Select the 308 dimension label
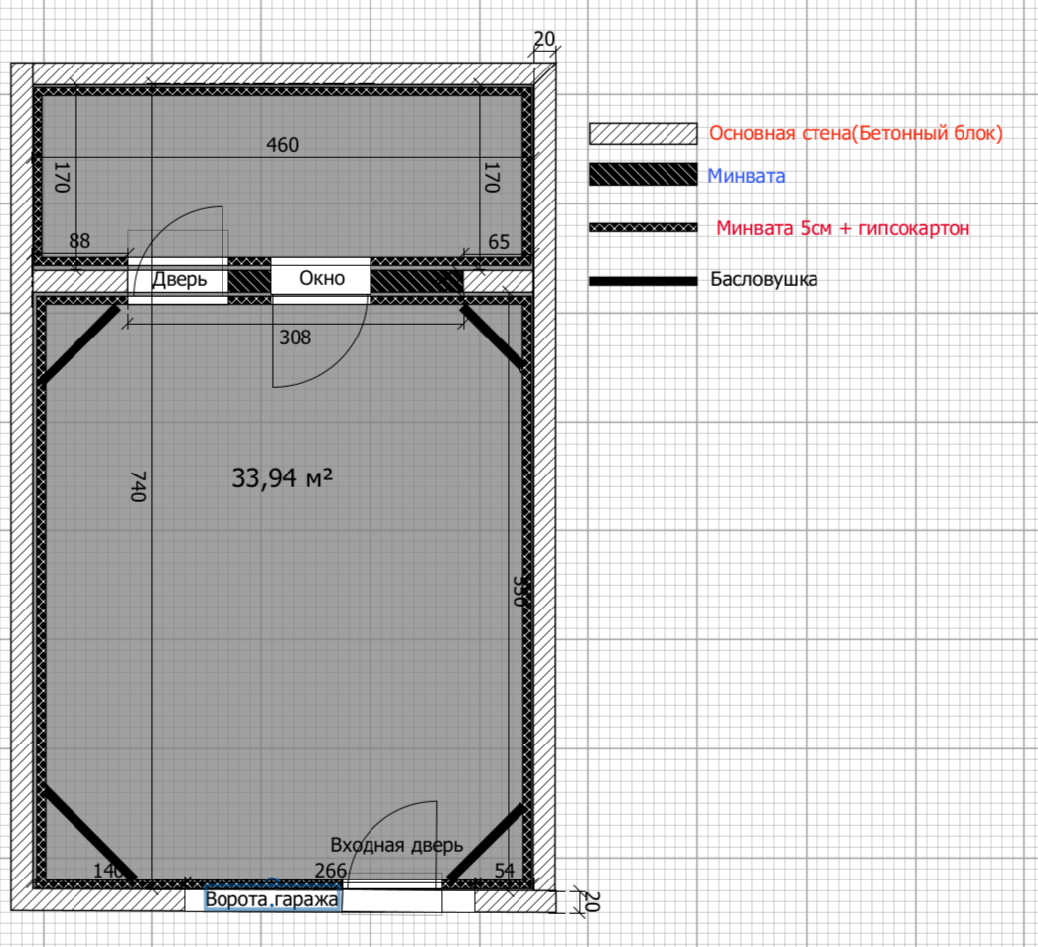 pos(295,338)
